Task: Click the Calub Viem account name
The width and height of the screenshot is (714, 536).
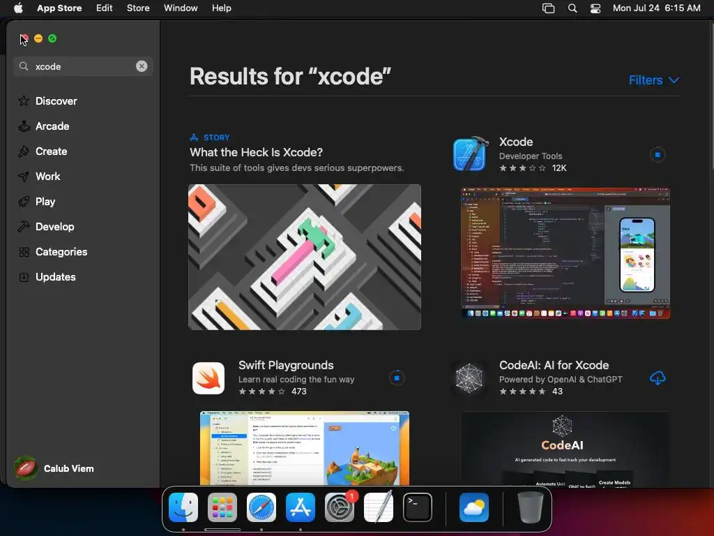Action: [x=69, y=468]
